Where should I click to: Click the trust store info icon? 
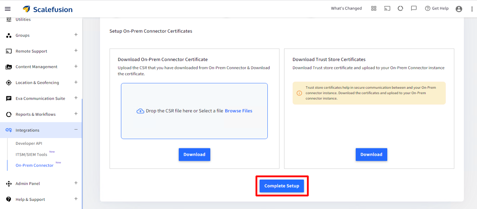tap(299, 93)
